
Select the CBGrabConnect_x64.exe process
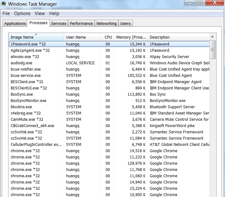109,126
